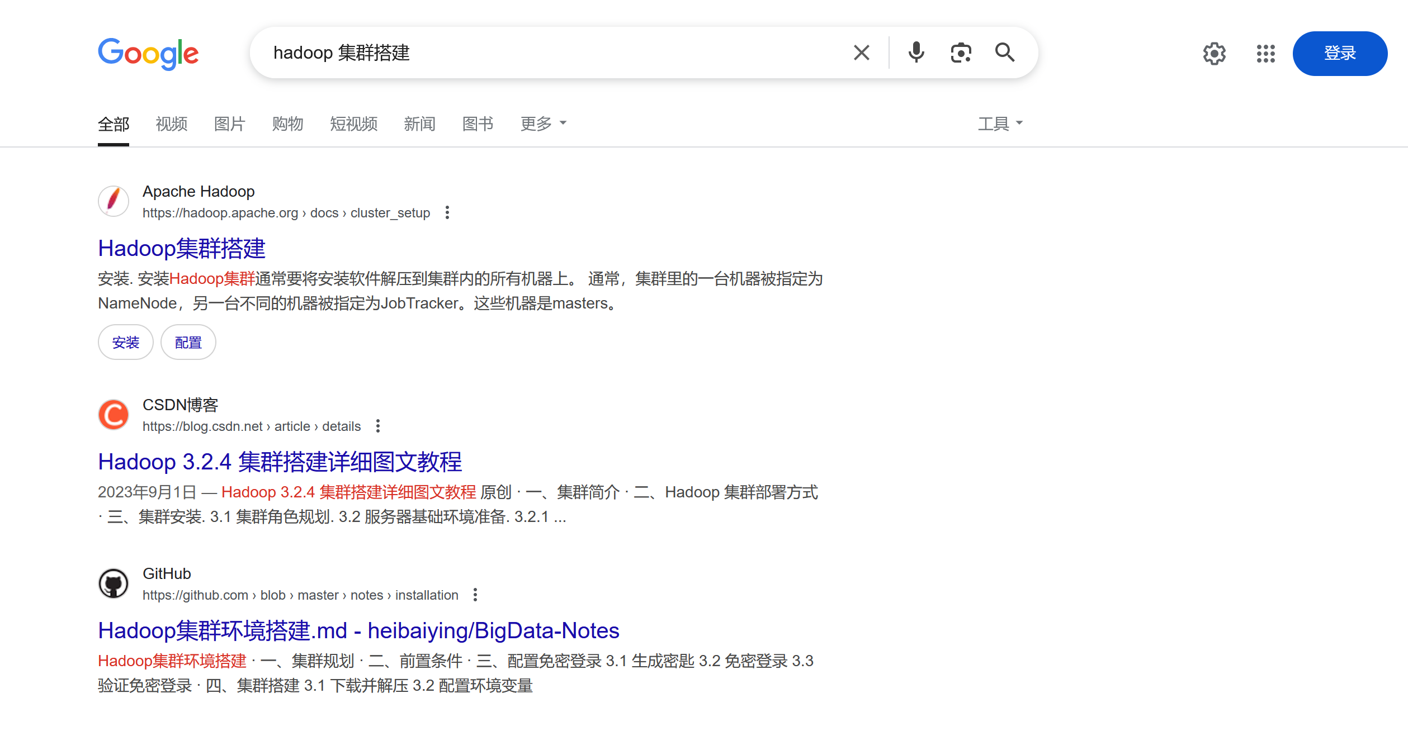Open the 短视频 tab
Screen dimensions: 1408x731
click(x=354, y=124)
